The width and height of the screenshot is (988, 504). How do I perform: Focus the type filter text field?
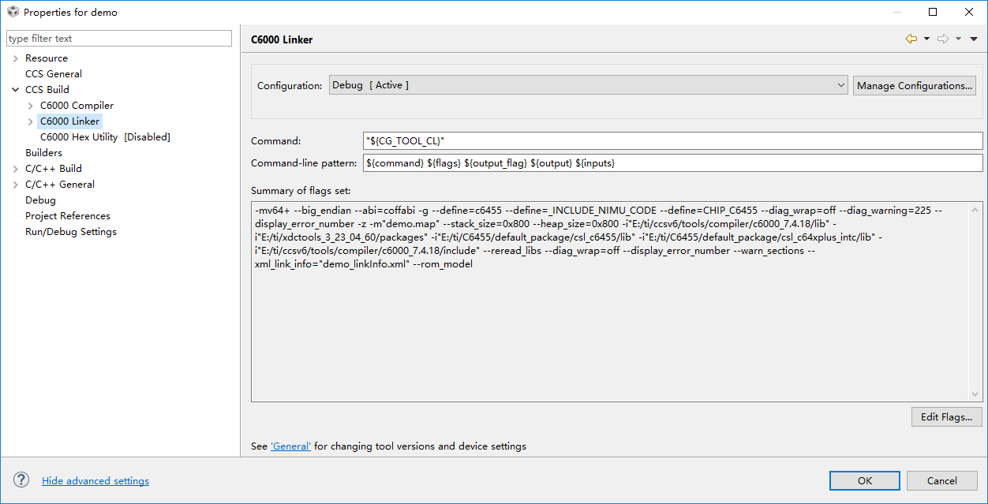[x=118, y=39]
